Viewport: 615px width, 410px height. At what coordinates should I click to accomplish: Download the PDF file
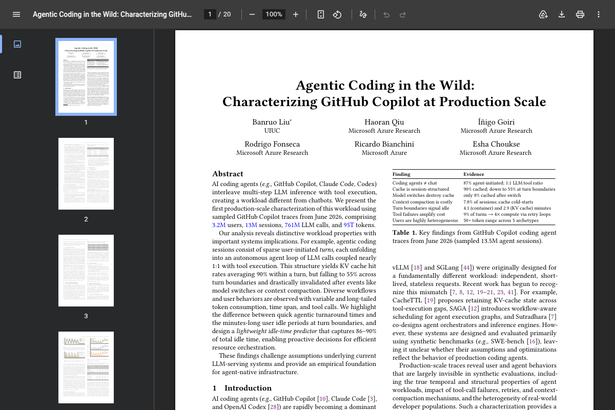pyautogui.click(x=562, y=14)
